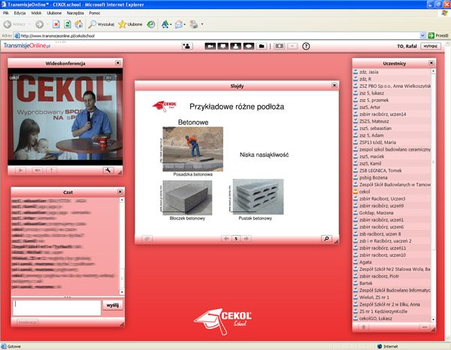
Task: Click the video play button
Action: pyautogui.click(x=20, y=170)
